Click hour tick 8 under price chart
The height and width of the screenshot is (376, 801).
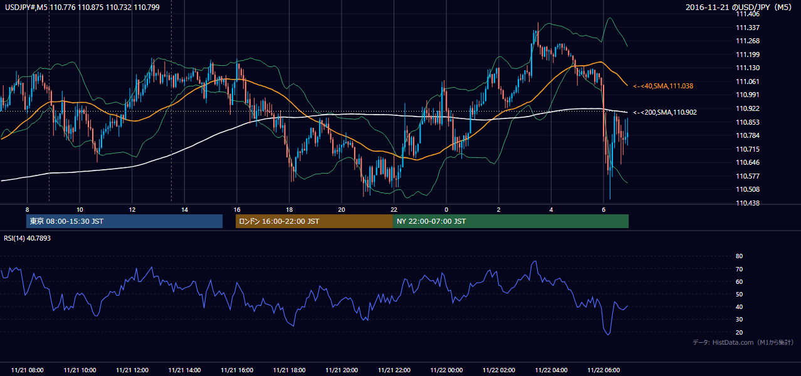(x=27, y=209)
